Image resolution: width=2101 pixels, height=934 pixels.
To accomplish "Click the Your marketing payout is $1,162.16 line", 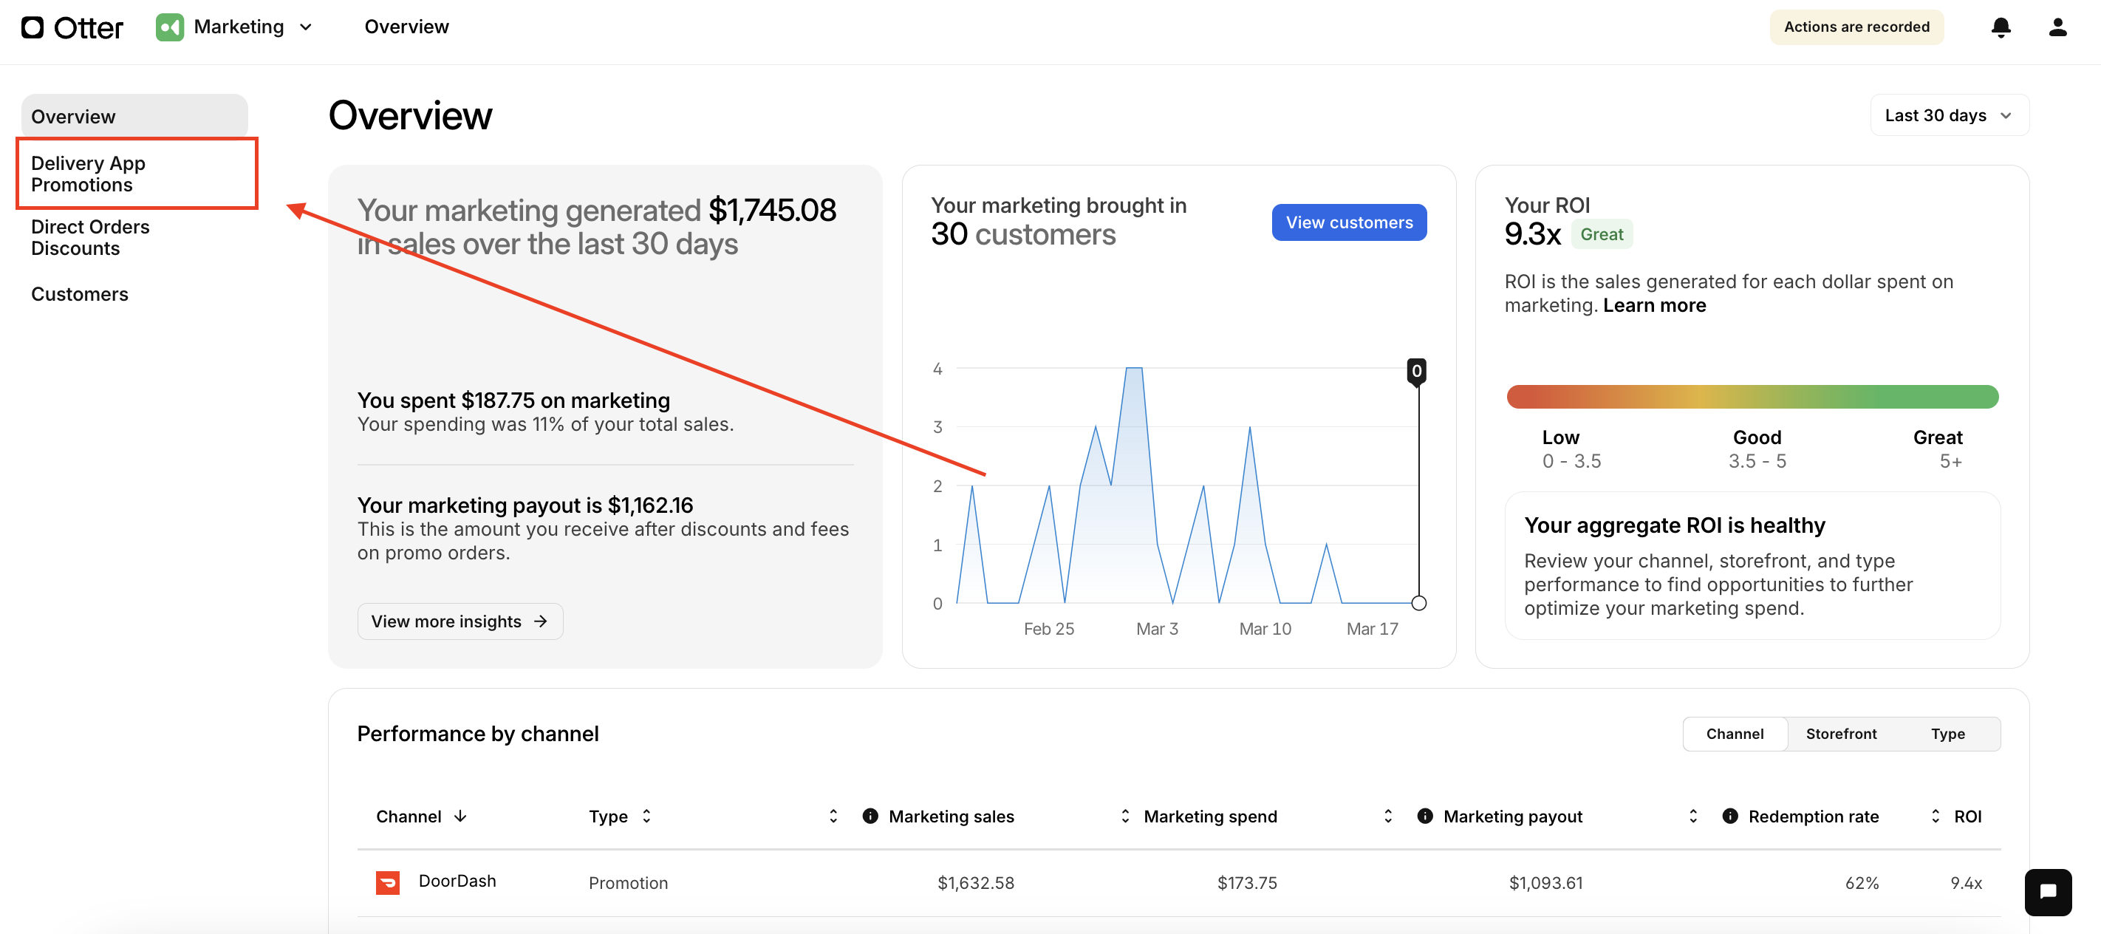I will 525,505.
